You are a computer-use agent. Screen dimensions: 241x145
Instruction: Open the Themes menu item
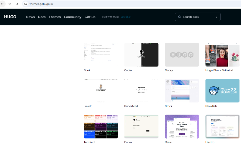coord(55,17)
